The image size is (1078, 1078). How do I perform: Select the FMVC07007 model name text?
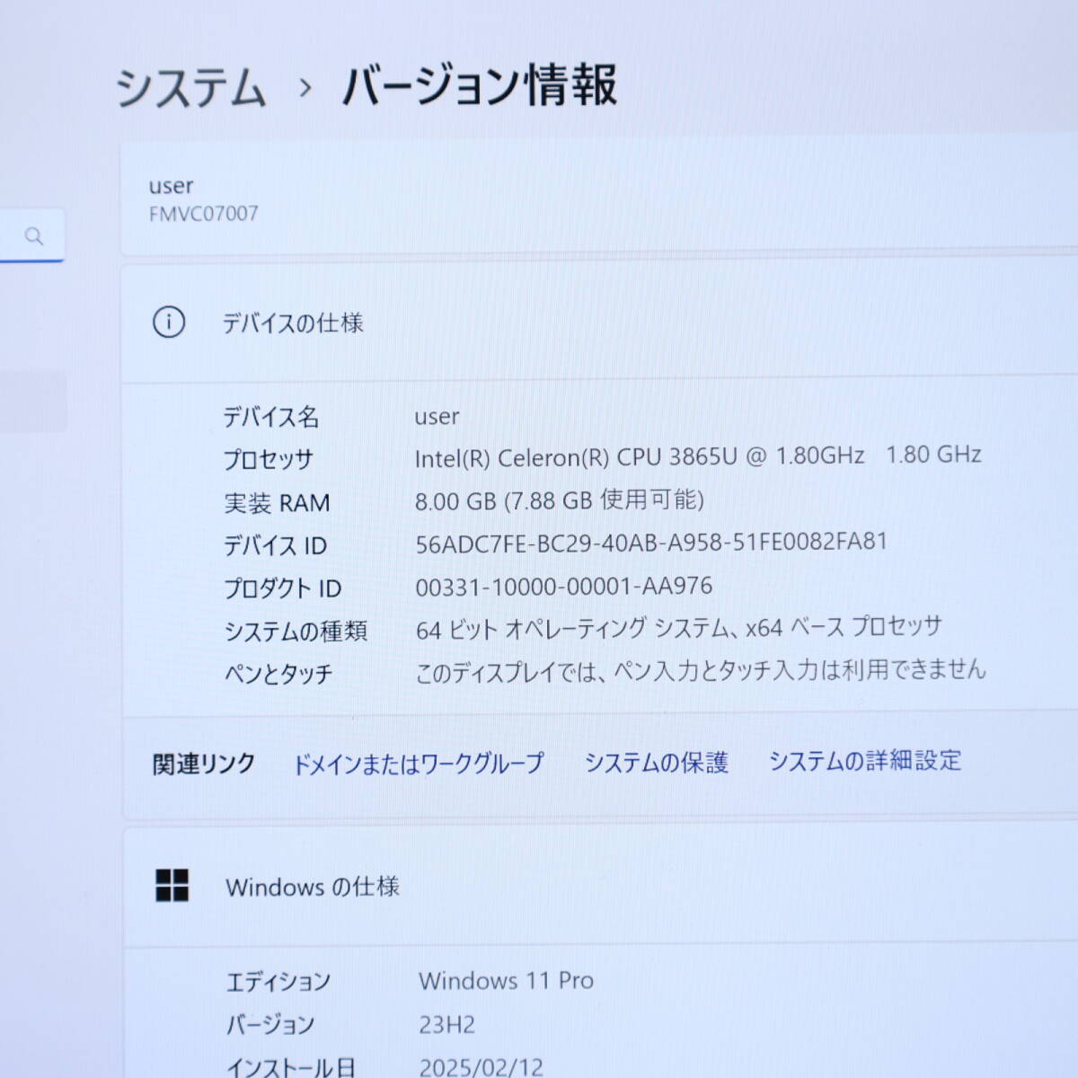(204, 214)
